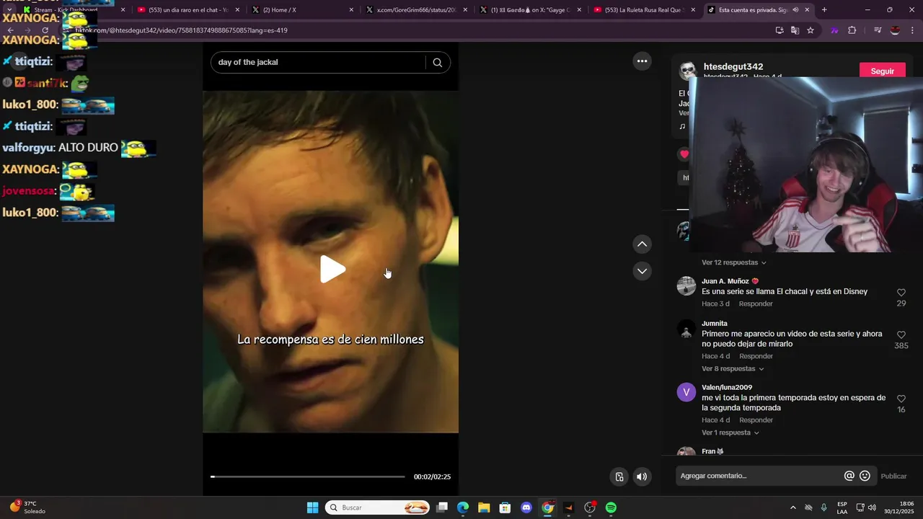Click the music note sound link
The image size is (923, 519).
coord(682,126)
